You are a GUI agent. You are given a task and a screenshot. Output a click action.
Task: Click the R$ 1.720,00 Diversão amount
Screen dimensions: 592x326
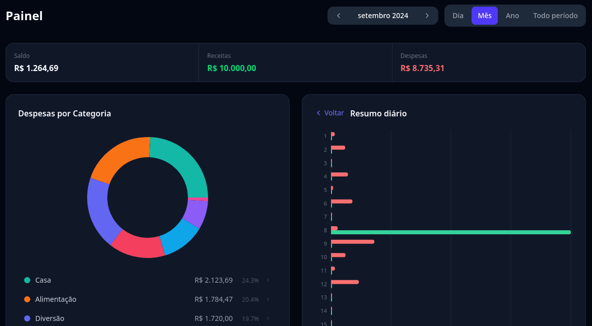click(x=214, y=318)
